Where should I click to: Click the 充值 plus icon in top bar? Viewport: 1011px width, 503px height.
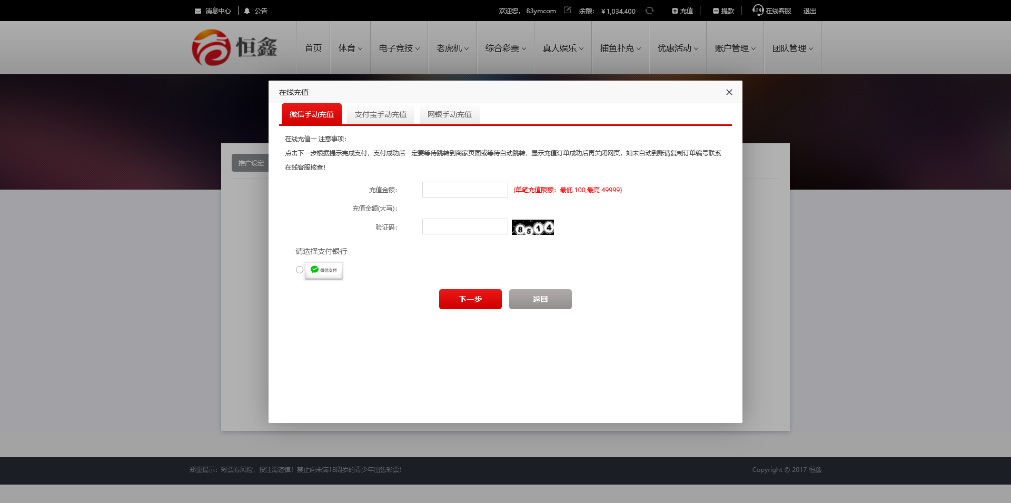[675, 11]
